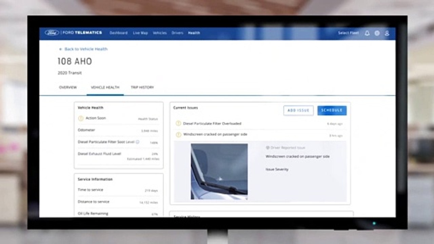The width and height of the screenshot is (434, 244).
Task: Collapse Windscreen cracked on passenger side row
Action: pyautogui.click(x=260, y=135)
